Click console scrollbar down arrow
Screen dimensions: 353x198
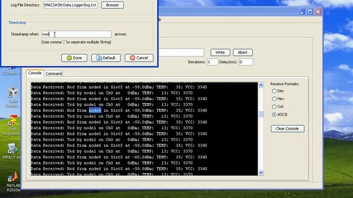click(261, 172)
